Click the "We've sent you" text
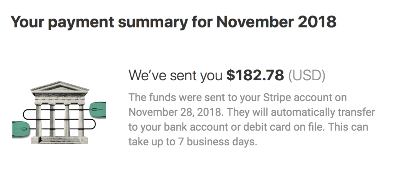Viewport: 397px width, 169px height. pyautogui.click(x=175, y=76)
